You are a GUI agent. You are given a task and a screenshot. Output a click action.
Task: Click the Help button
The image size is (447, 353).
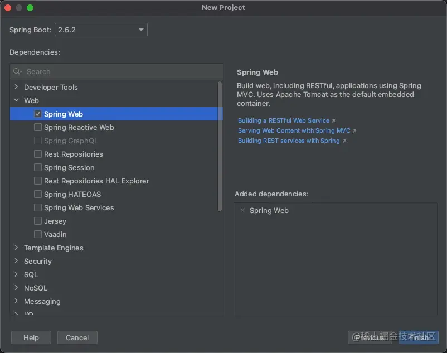tap(31, 337)
